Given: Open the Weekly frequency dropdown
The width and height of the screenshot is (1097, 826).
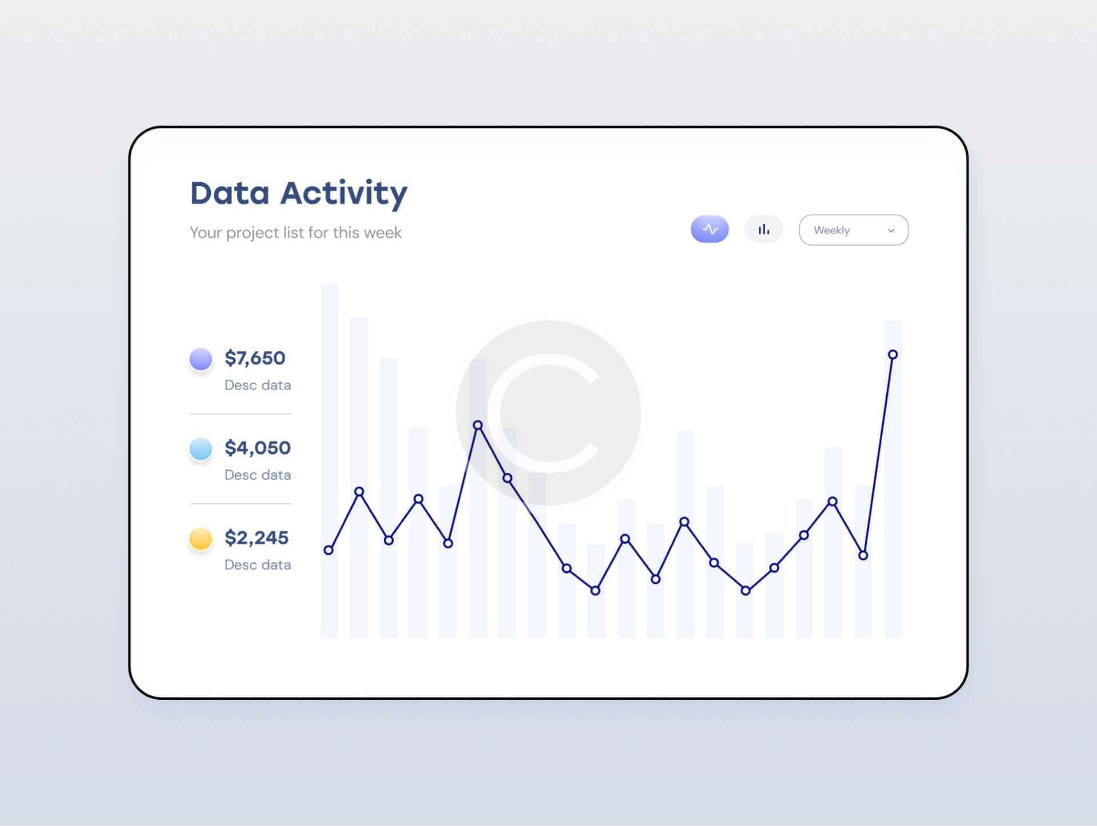Looking at the screenshot, I should point(853,229).
